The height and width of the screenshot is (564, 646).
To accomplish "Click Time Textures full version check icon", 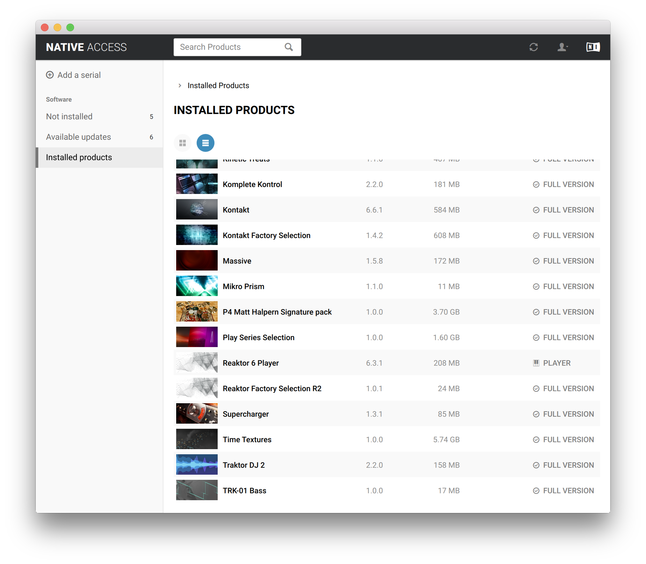I will pyautogui.click(x=536, y=440).
